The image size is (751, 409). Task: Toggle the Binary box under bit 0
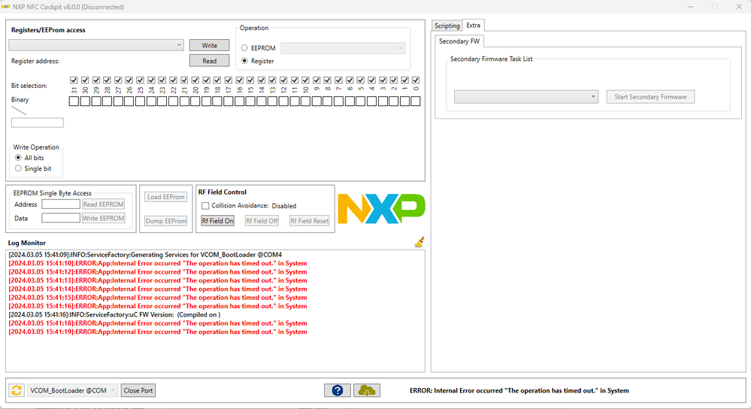pyautogui.click(x=416, y=101)
